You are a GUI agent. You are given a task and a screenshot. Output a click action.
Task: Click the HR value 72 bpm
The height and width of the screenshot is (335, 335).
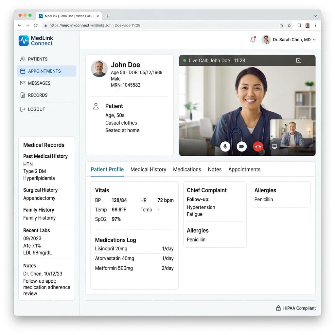point(165,200)
